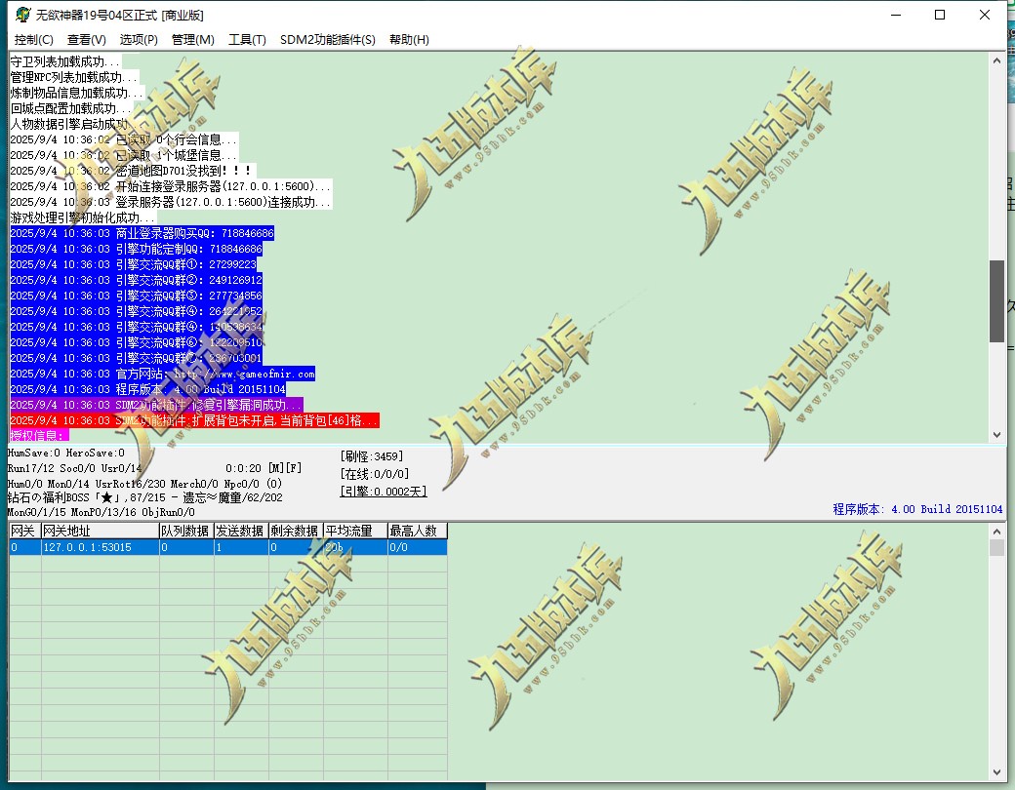This screenshot has width=1015, height=790.
Task: Click the 最高人数 column header
Action: (418, 531)
